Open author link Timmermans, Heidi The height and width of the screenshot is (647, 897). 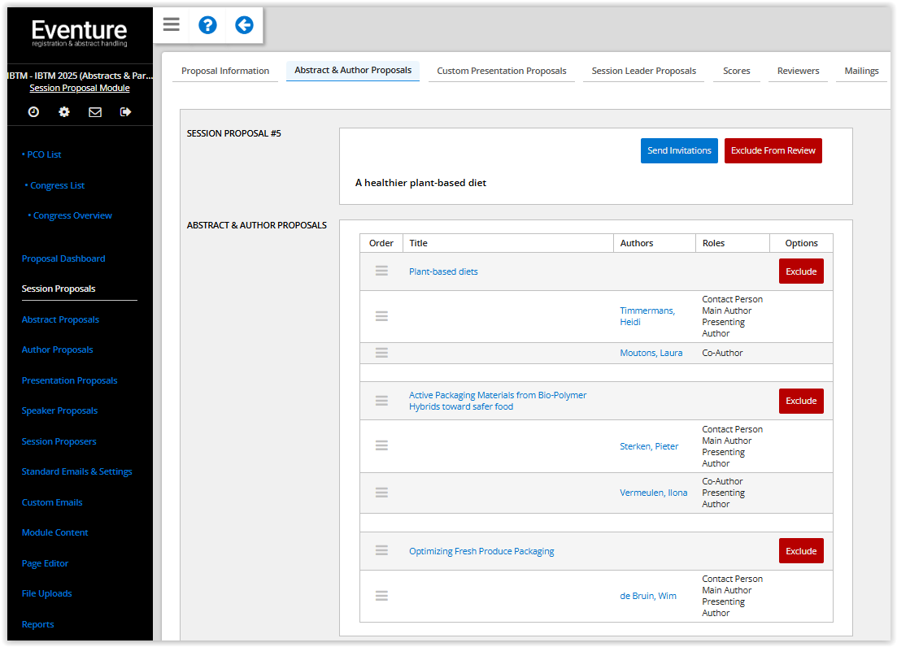[647, 316]
